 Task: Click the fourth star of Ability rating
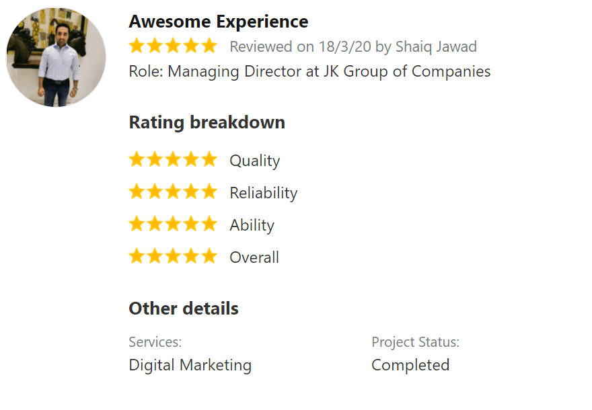point(192,224)
